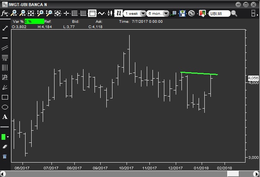Screen dimensions: 260x177
Task: Open chart data list icon
Action: point(173,13)
